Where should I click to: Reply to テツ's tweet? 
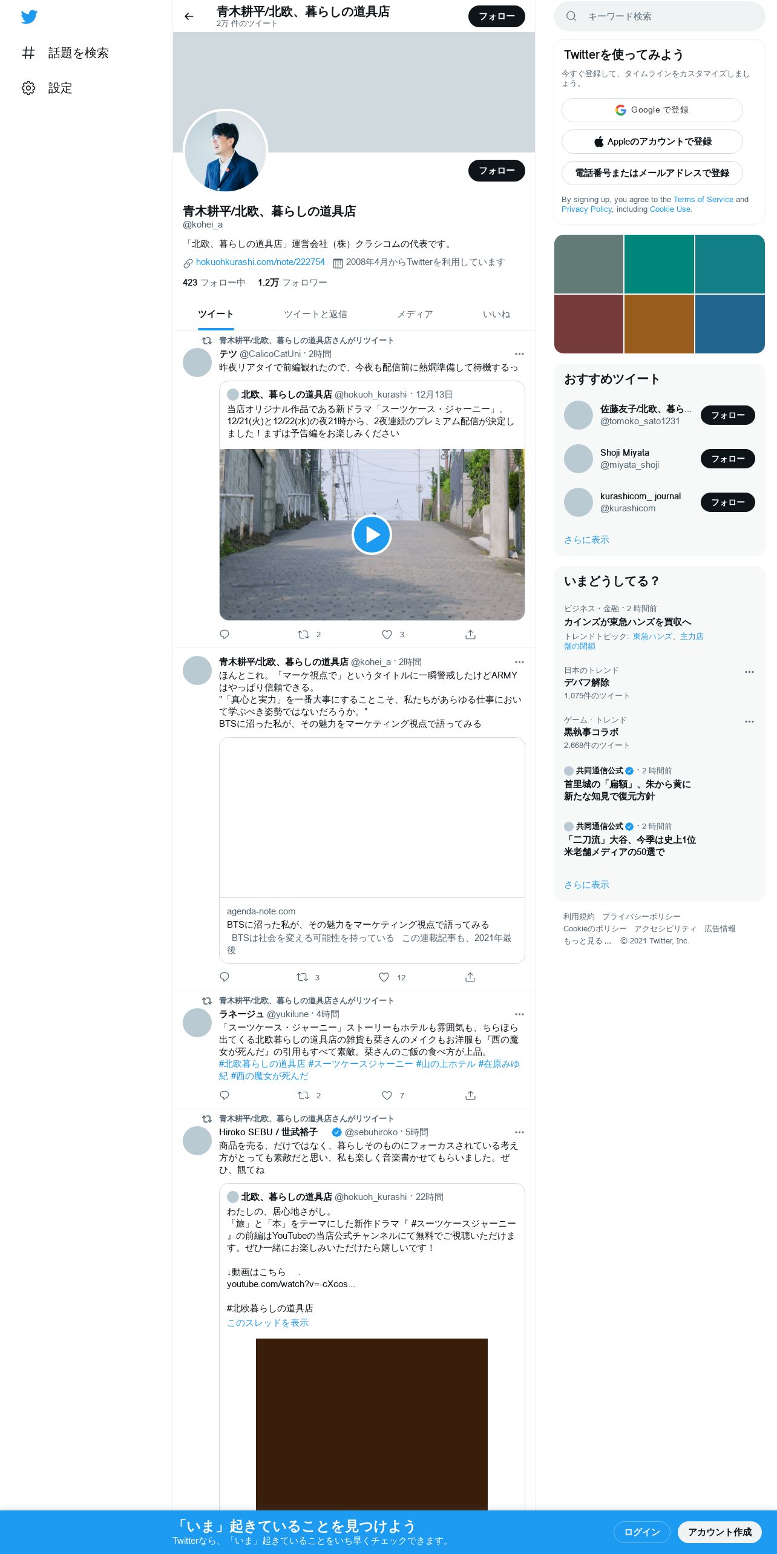pos(225,634)
